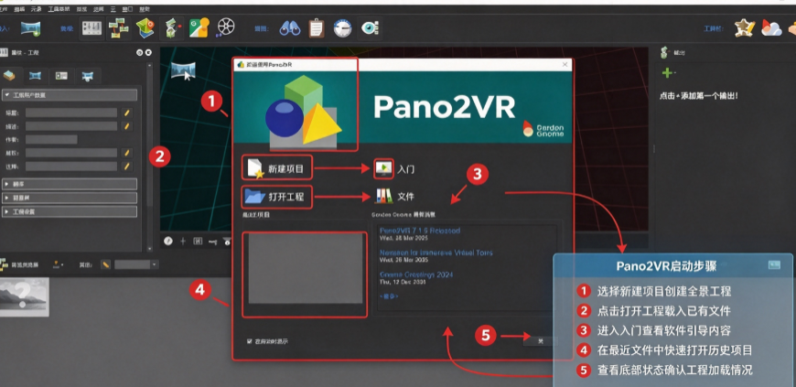Click the binoculars viewer icon in toolbar

pos(290,28)
